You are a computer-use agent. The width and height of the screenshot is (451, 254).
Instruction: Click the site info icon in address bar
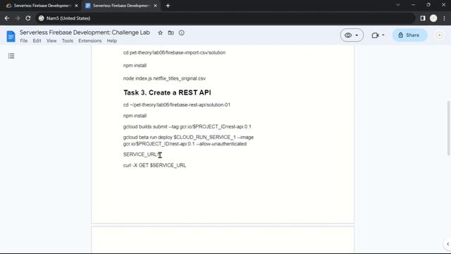pos(42,18)
